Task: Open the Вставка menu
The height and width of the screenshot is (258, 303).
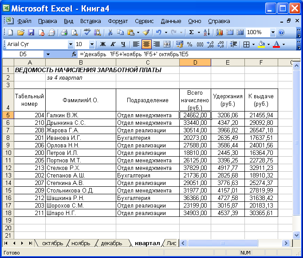Action: [x=91, y=21]
